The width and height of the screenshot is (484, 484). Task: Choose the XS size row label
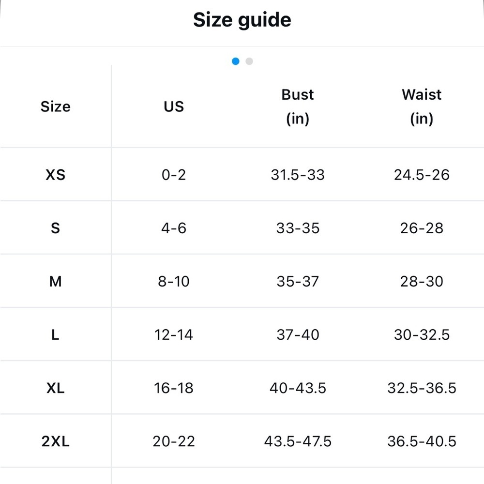56,175
